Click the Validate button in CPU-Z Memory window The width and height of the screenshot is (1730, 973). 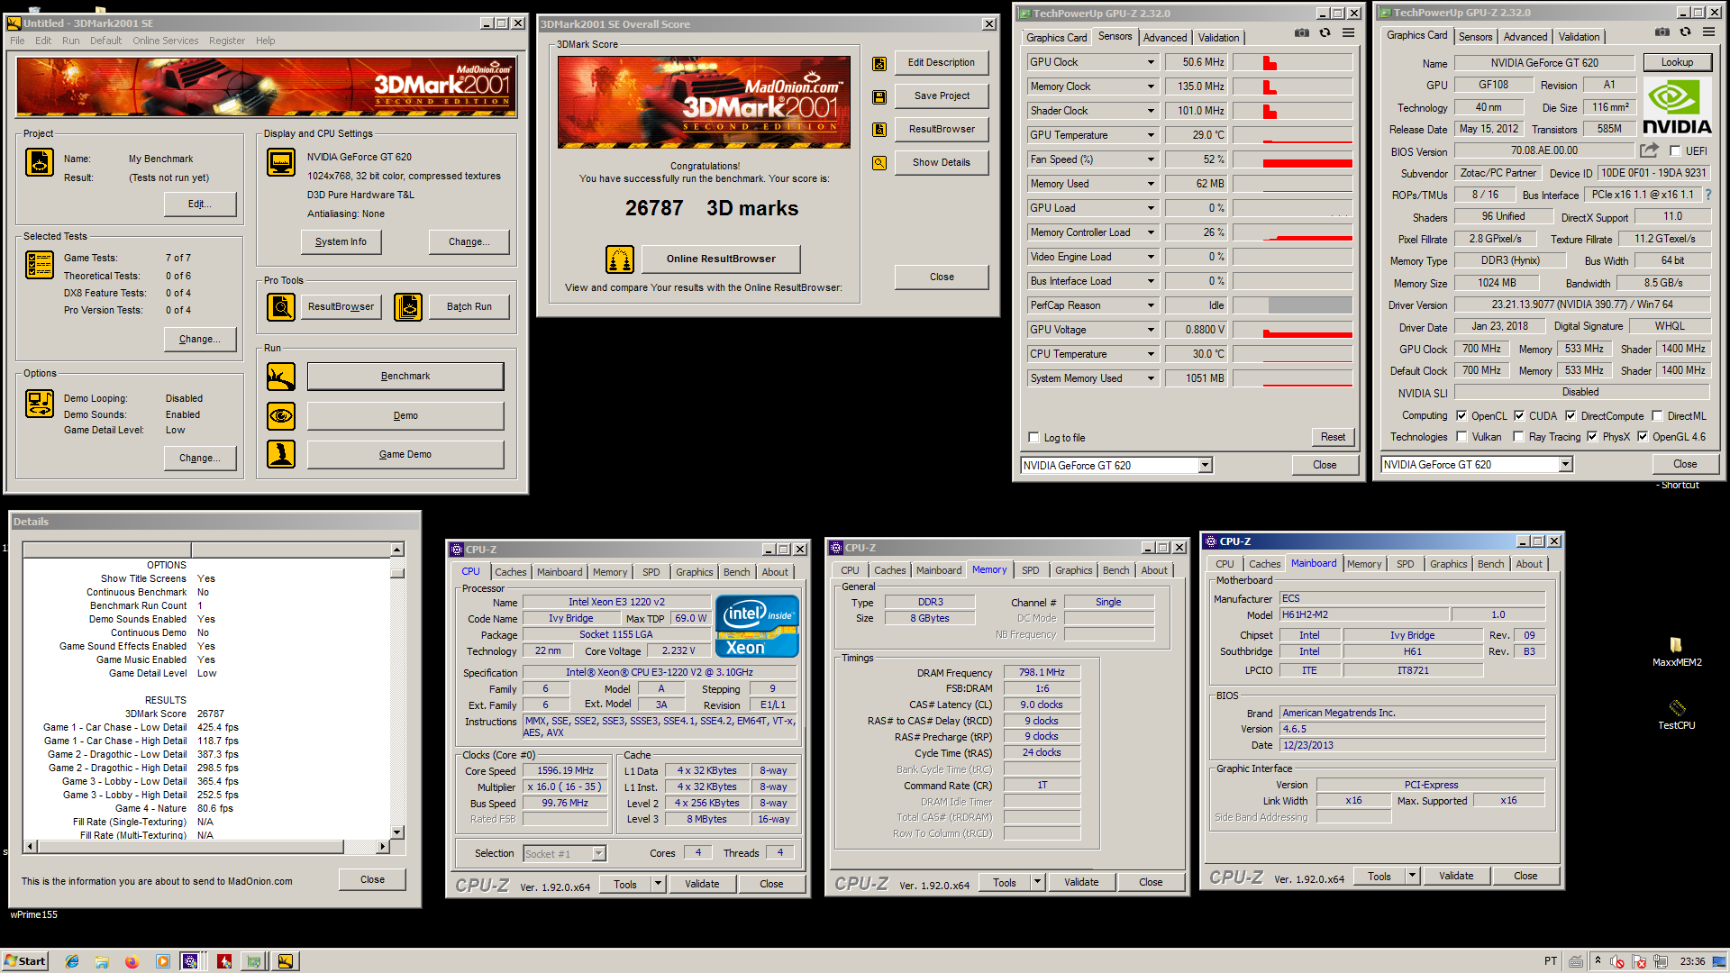click(1081, 883)
